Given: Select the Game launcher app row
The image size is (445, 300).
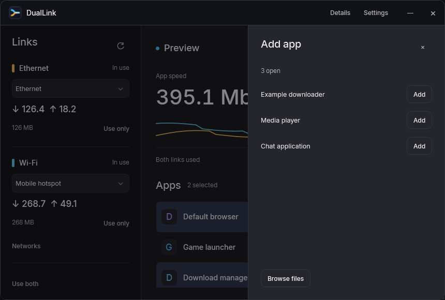Looking at the screenshot, I should tap(202, 247).
